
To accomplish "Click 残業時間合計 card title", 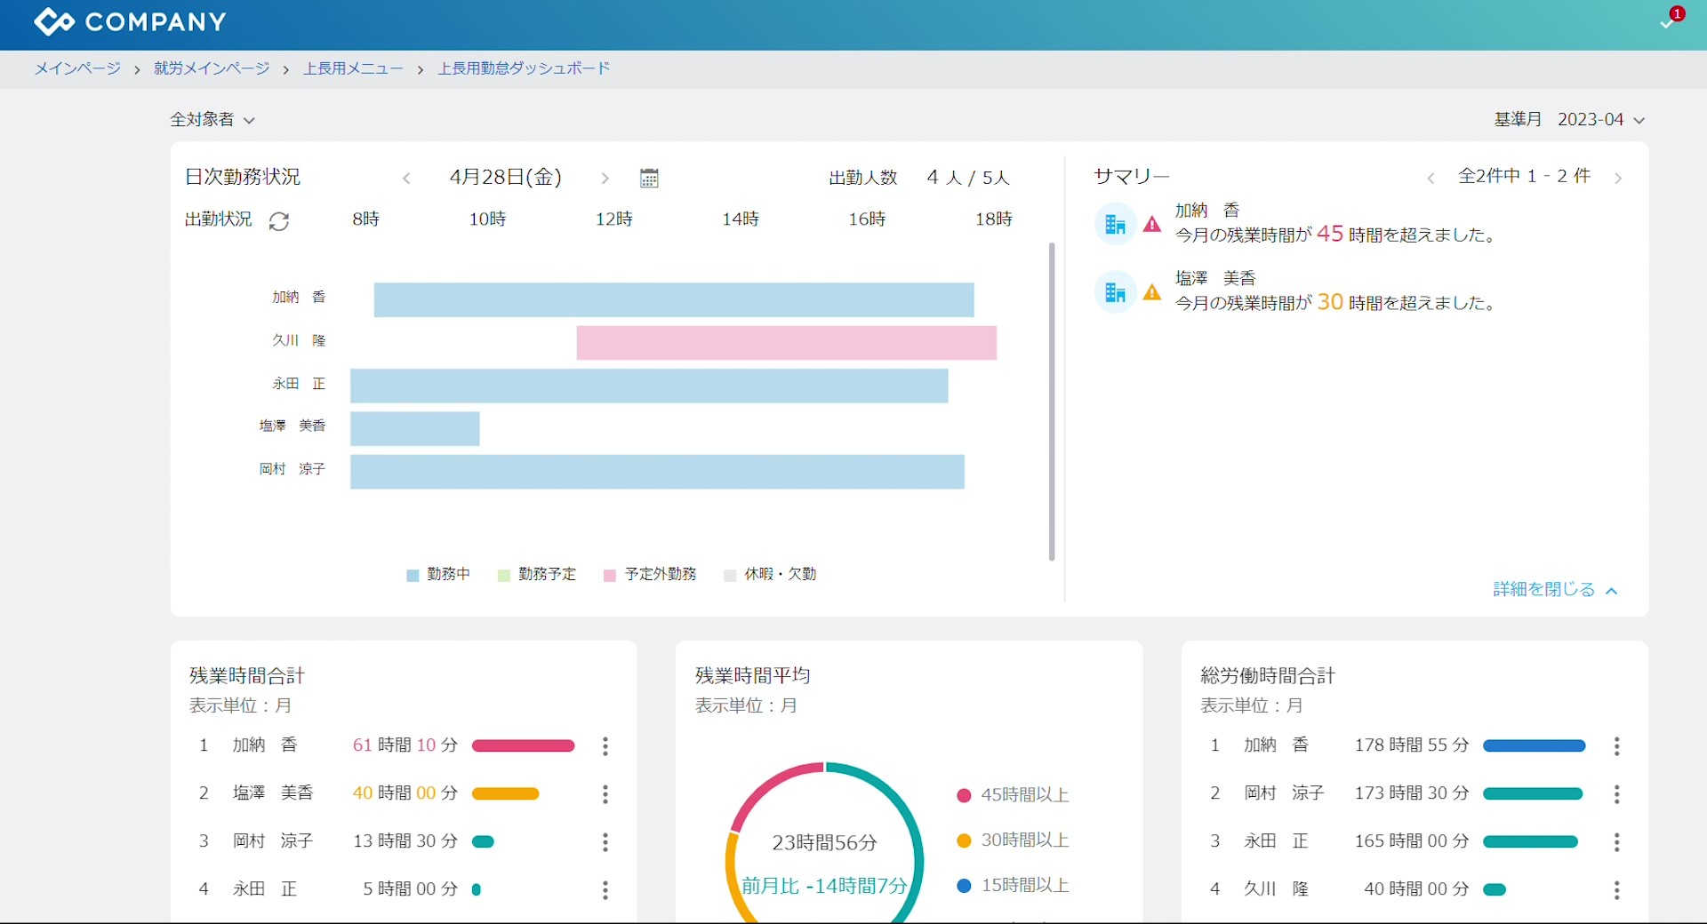I will (x=246, y=676).
